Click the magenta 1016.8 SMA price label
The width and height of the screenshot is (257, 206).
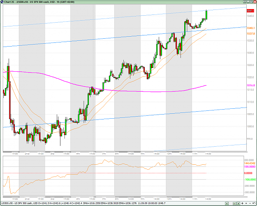[251, 85]
